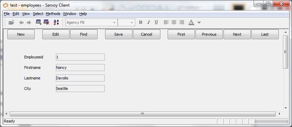Screen dimensions: 292x127
Task: Click the A-Z sort icon
Action: tap(56, 22)
